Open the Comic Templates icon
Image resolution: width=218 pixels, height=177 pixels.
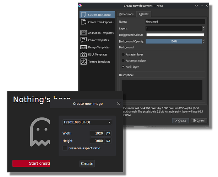click(x=83, y=40)
